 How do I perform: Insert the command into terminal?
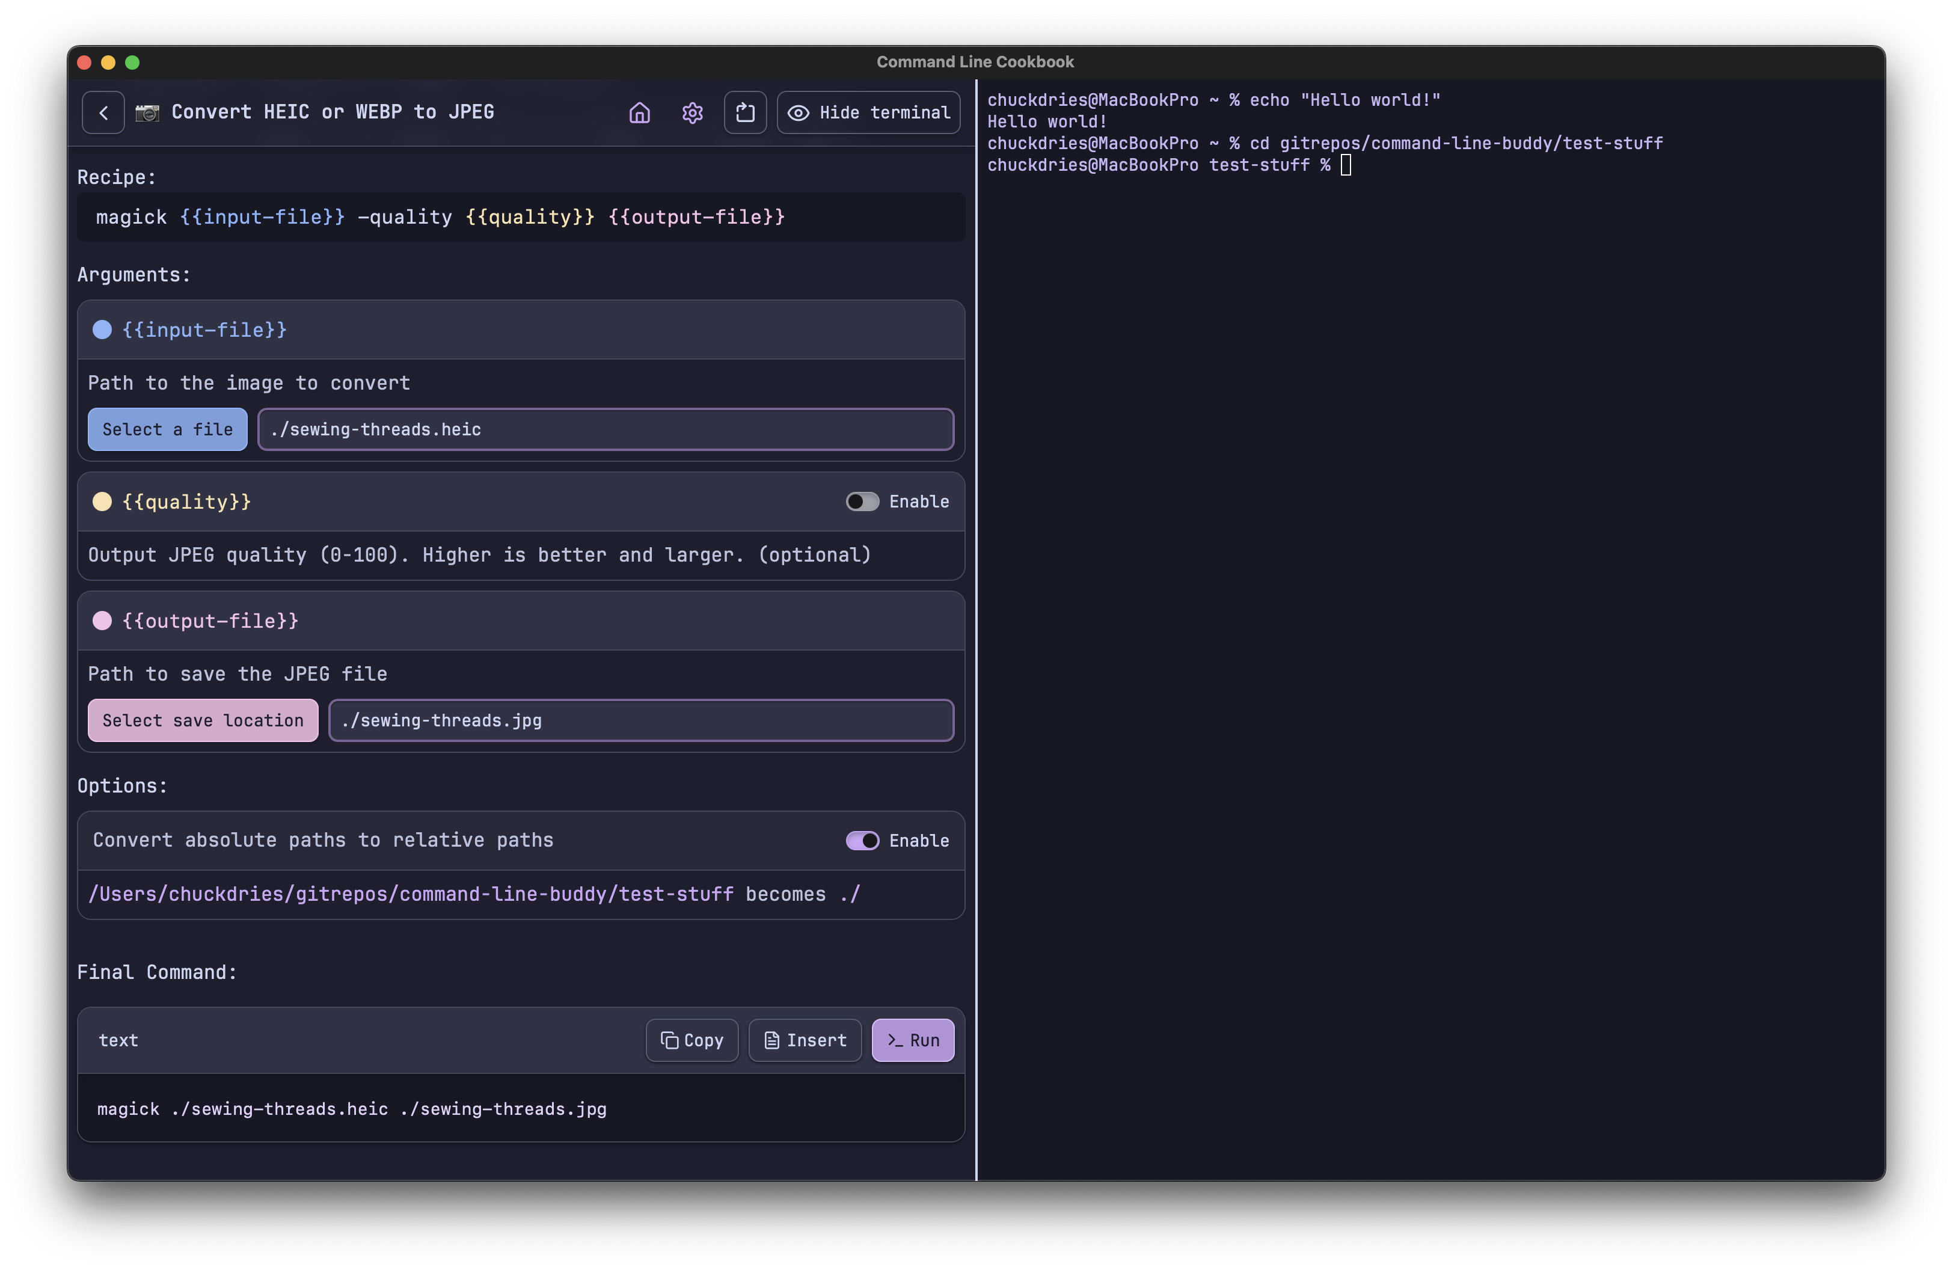[x=805, y=1040]
